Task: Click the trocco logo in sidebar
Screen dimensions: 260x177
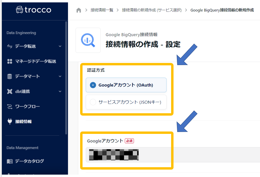Action: pyautogui.click(x=34, y=10)
